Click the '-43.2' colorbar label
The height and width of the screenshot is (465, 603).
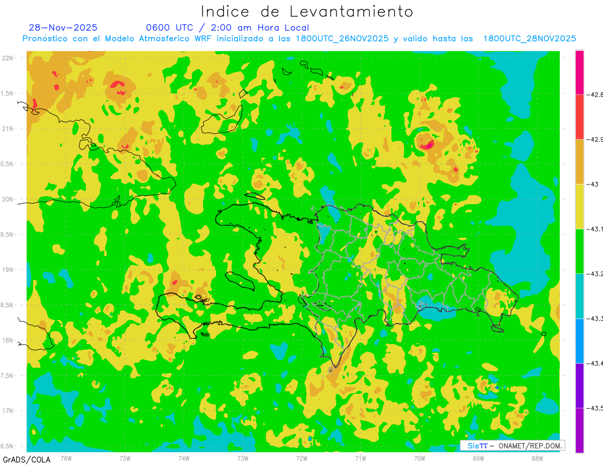pyautogui.click(x=594, y=273)
